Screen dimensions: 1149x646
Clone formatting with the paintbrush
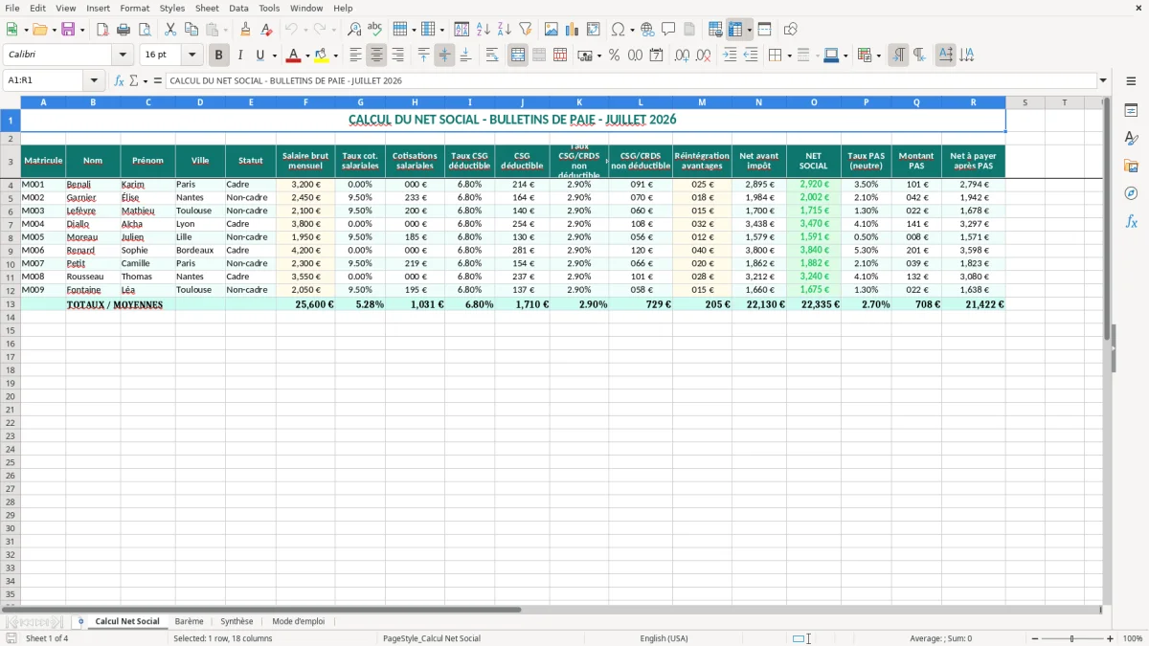pyautogui.click(x=245, y=30)
